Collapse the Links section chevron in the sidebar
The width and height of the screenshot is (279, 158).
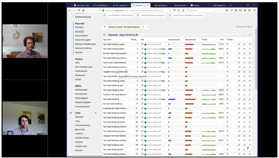click(96, 113)
